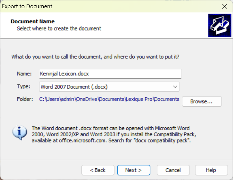The image size is (233, 180).
Task: Click the export wizard icon in the header
Action: (x=219, y=25)
